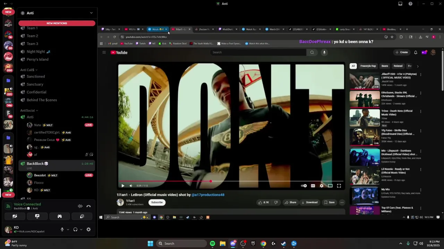Deafen with the Discord headphones icon
This screenshot has width=444, height=249.
point(75,229)
